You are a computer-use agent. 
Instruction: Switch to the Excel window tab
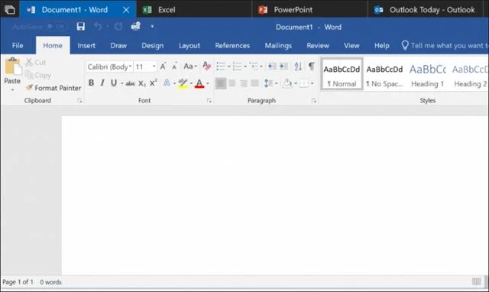coord(194,10)
